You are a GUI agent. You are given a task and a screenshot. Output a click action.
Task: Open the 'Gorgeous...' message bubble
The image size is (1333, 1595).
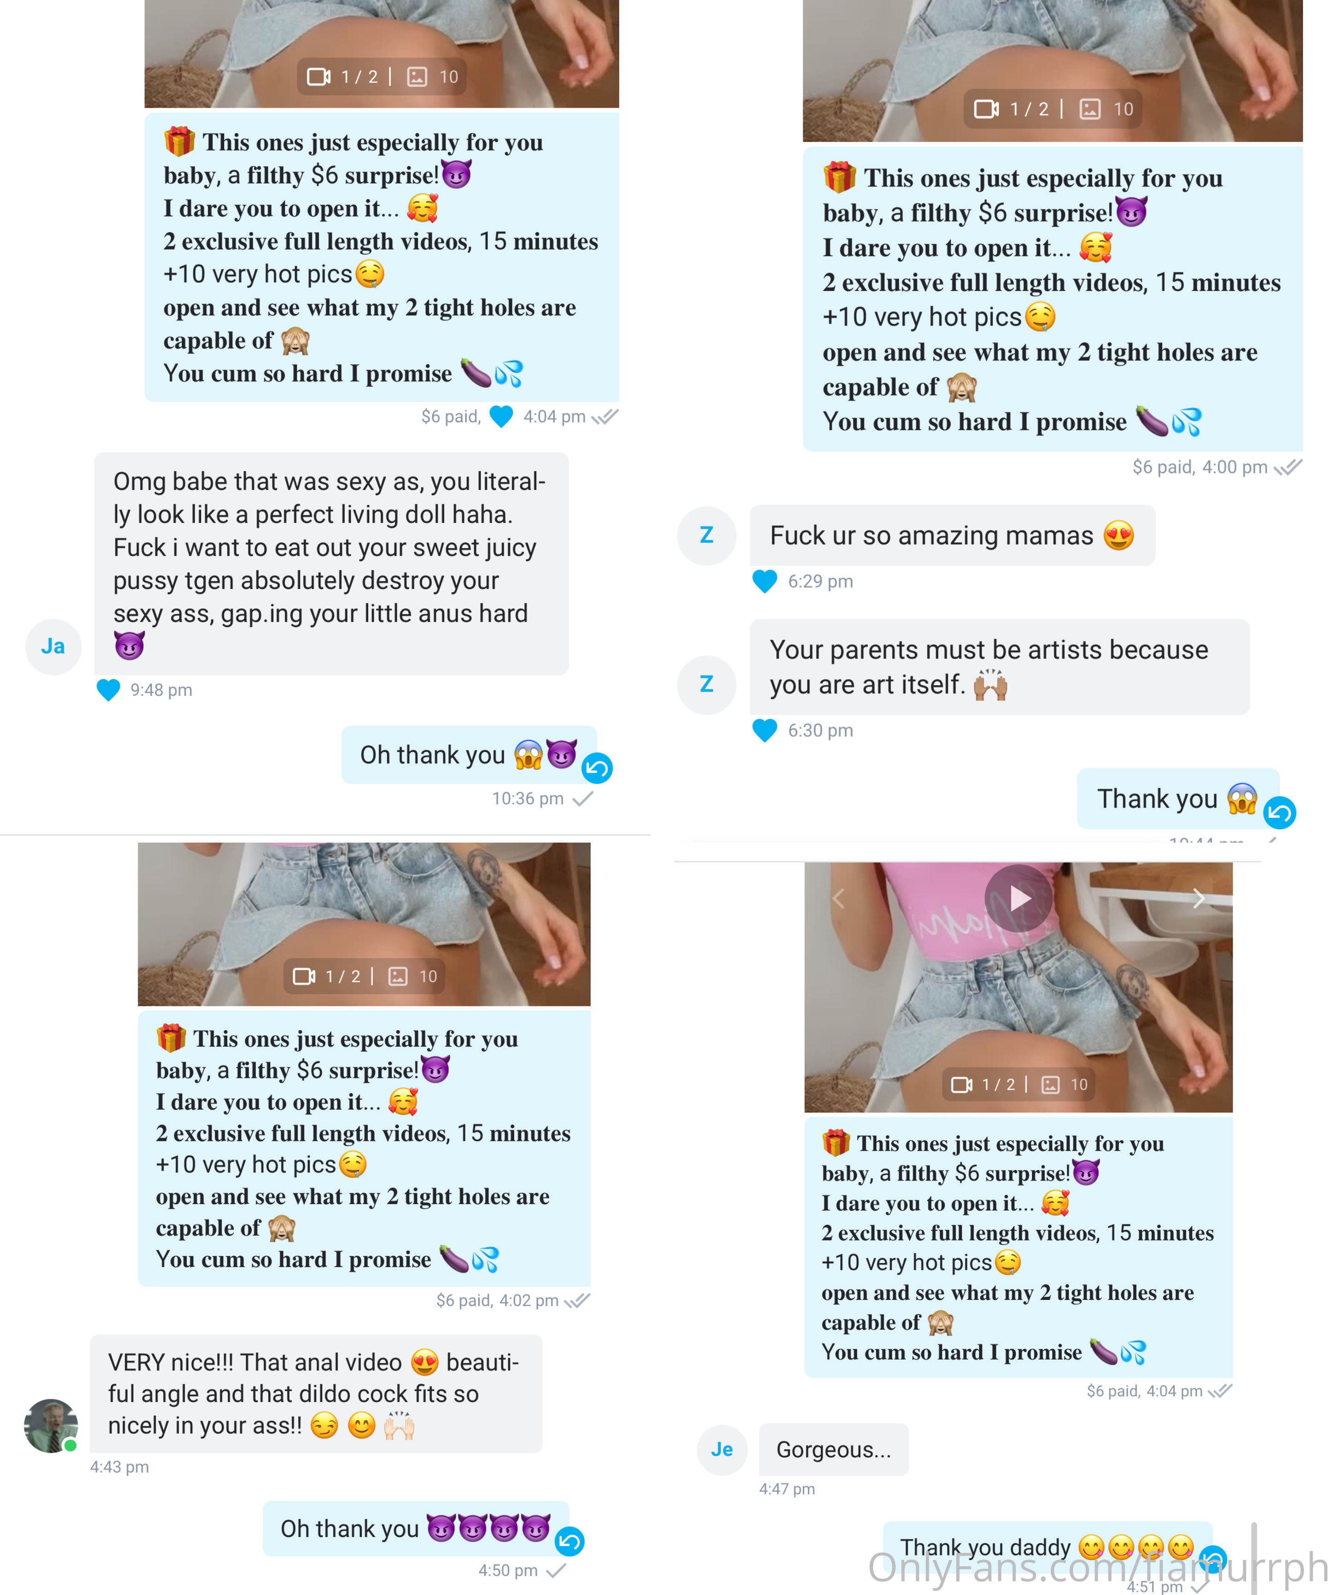pyautogui.click(x=834, y=1449)
